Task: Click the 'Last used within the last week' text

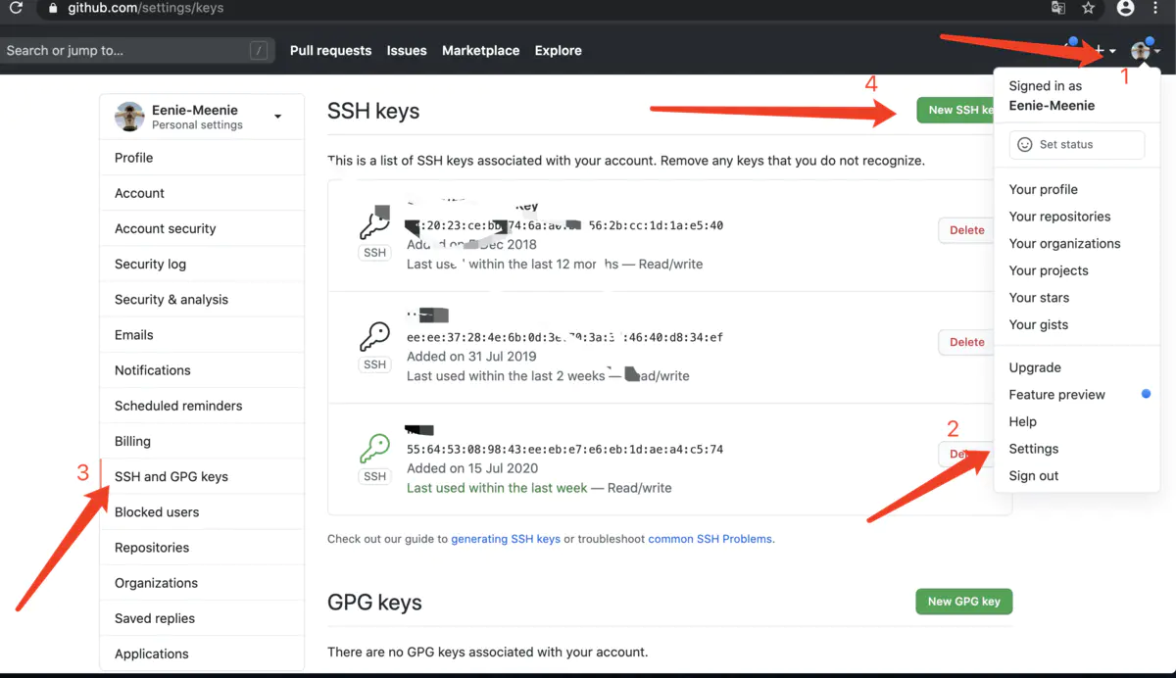Action: coord(497,487)
